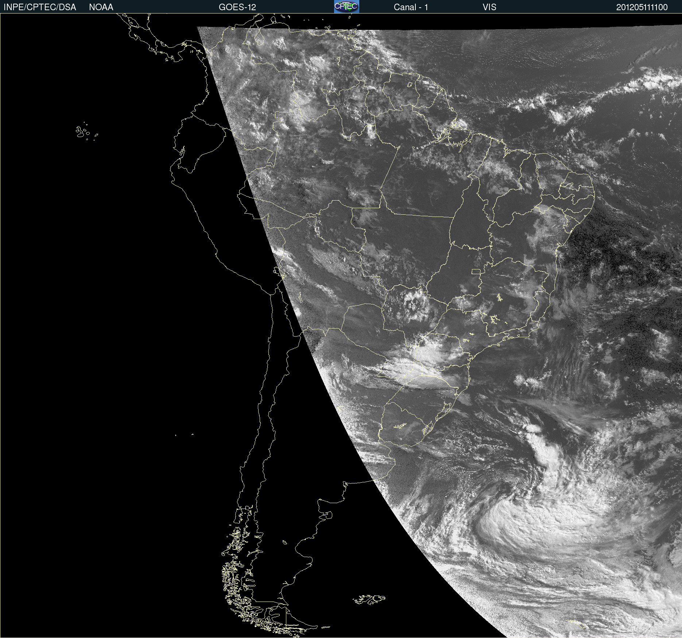
Task: Click the GOES-12 satellite label
Action: [237, 7]
